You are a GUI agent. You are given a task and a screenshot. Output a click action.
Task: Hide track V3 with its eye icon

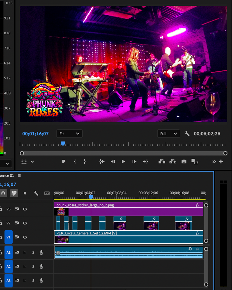click(25, 209)
